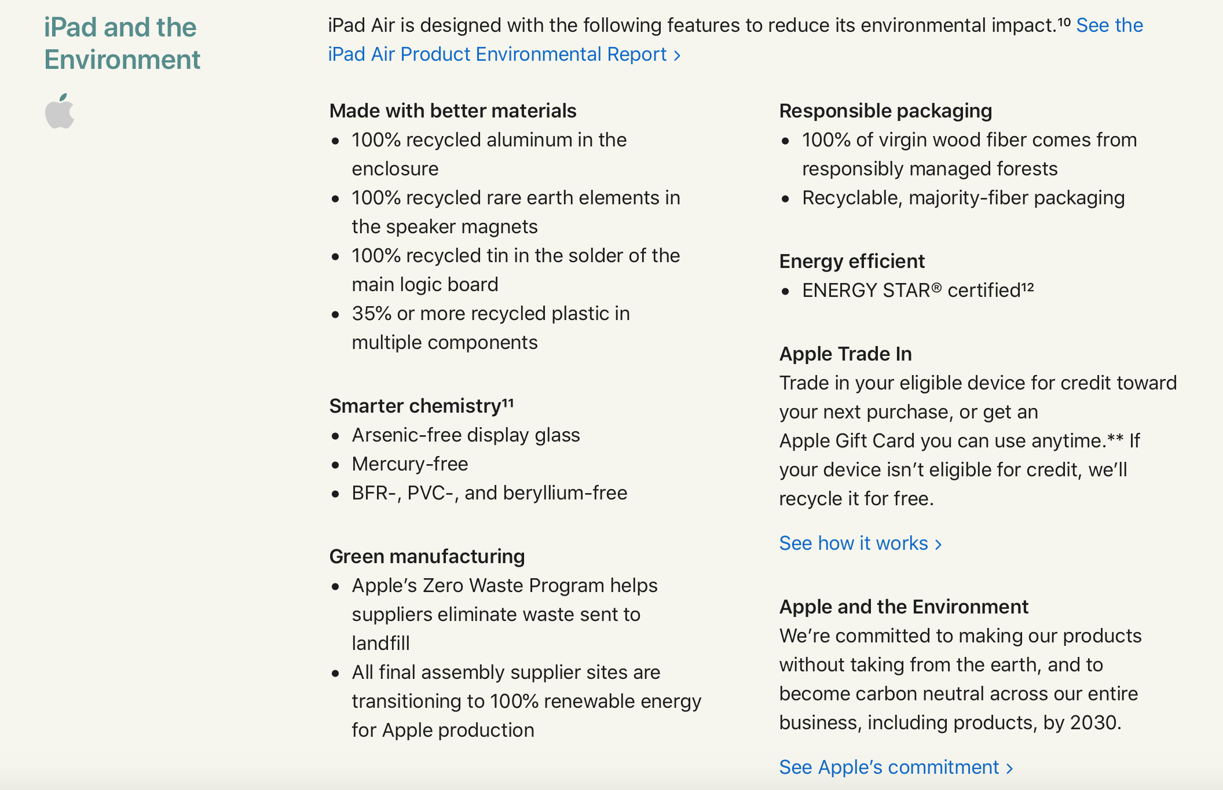Click footnote 12 after ENERGY STAR certified
This screenshot has height=790, width=1223.
[x=1027, y=286]
